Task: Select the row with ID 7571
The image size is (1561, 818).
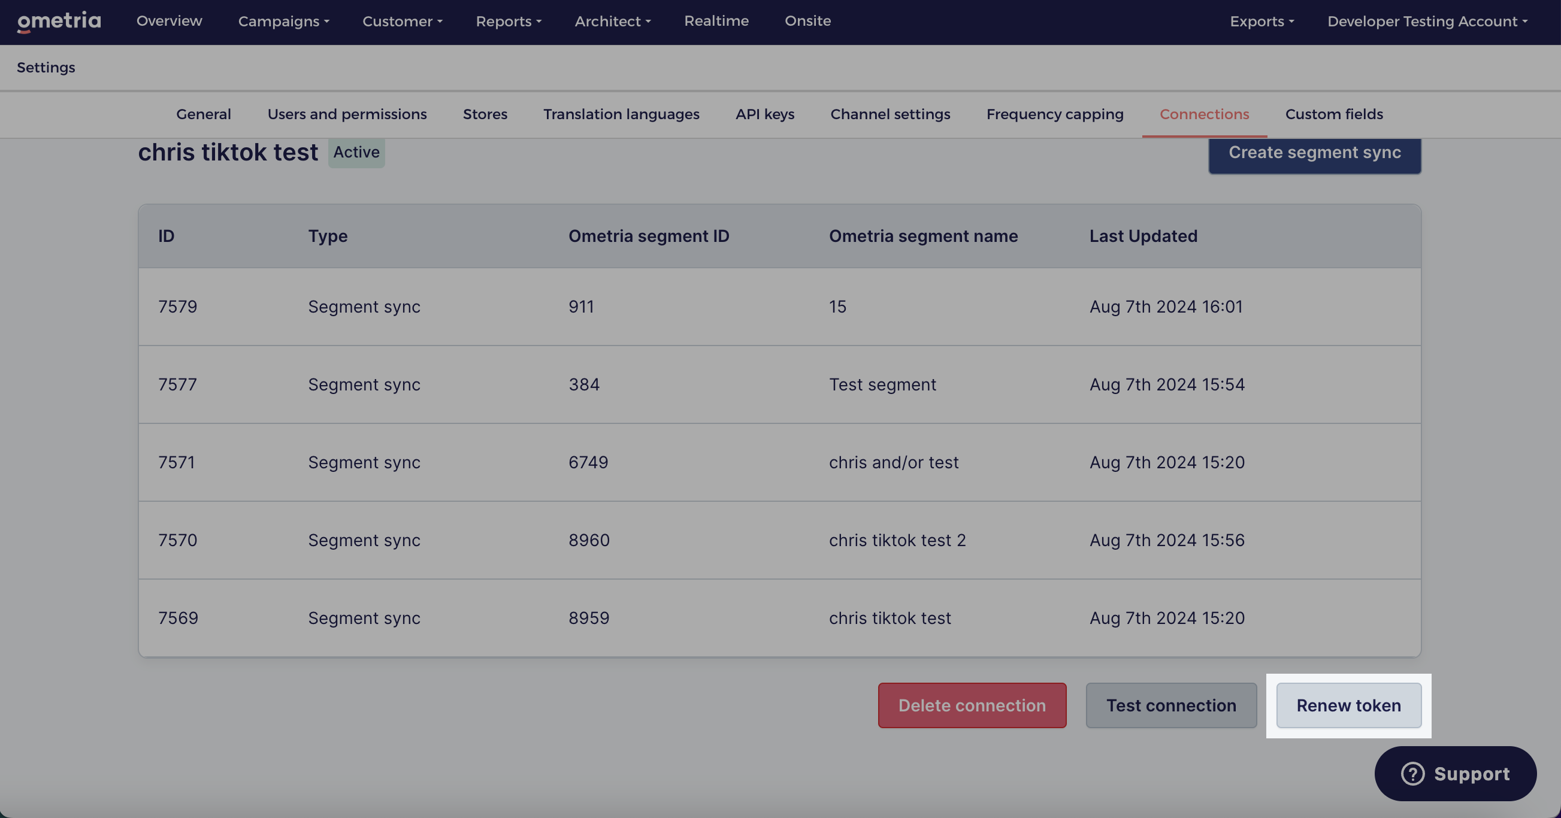Action: point(779,462)
